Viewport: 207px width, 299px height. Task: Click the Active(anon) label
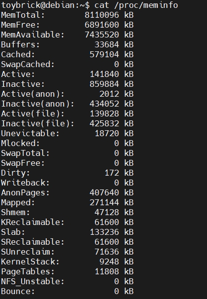point(33,94)
